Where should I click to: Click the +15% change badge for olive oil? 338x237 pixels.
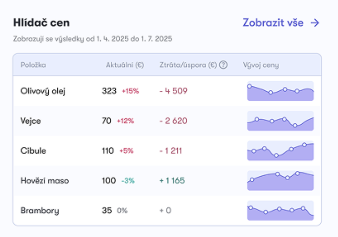click(131, 91)
